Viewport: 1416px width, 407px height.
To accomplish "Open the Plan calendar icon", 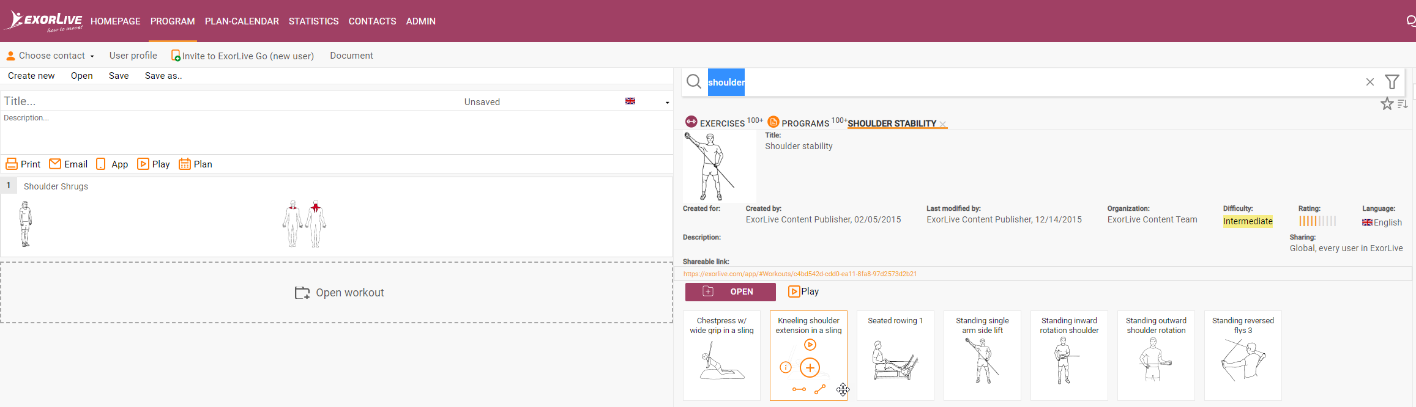I will click(185, 164).
